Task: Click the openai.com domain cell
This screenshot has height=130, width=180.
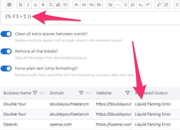Action: click(60, 124)
